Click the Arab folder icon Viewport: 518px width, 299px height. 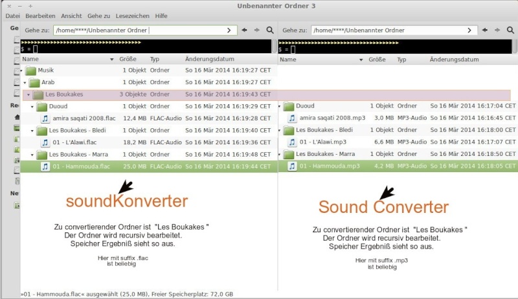pos(34,83)
